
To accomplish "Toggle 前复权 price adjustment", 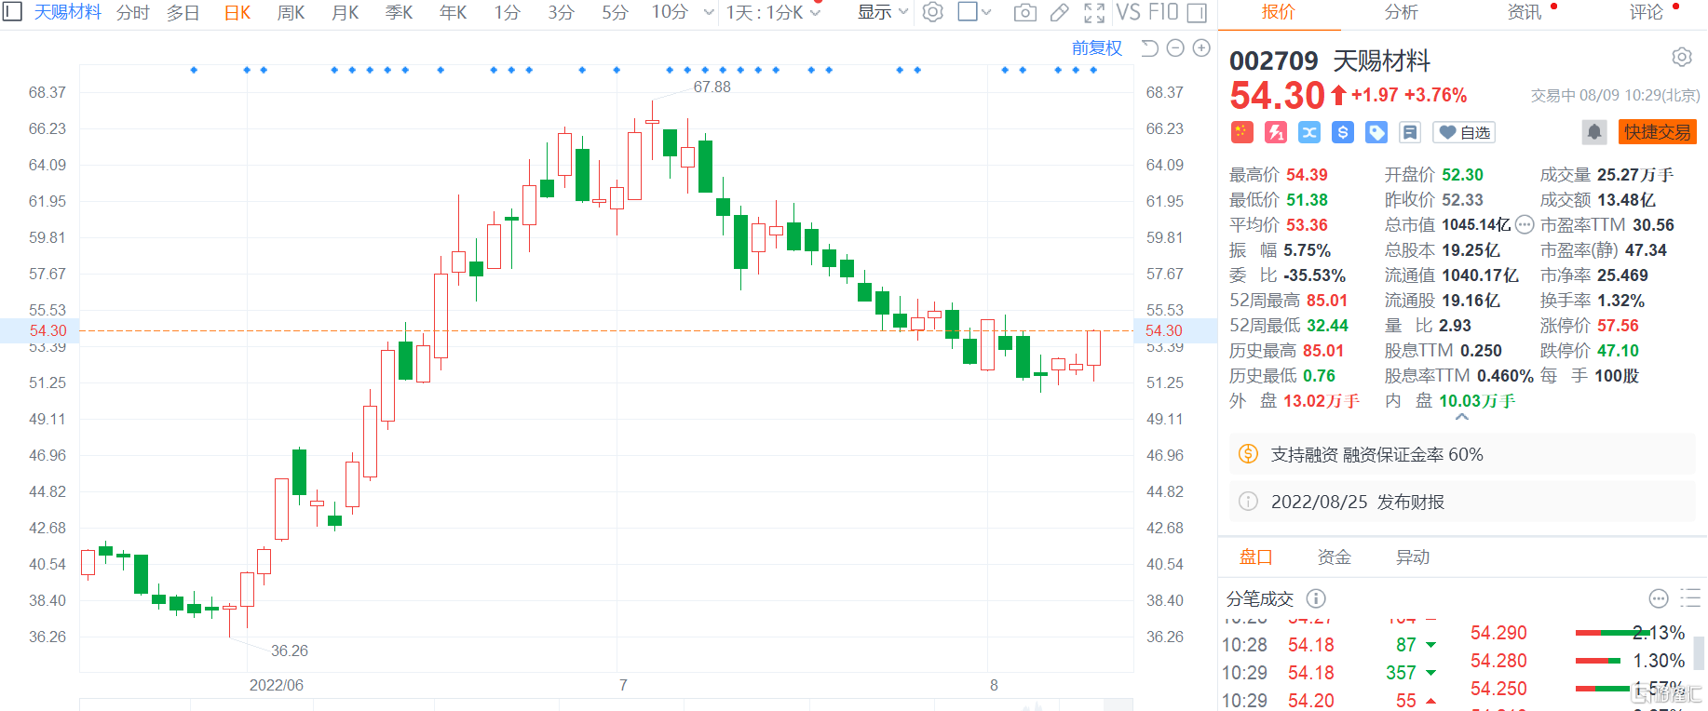I will (1097, 47).
